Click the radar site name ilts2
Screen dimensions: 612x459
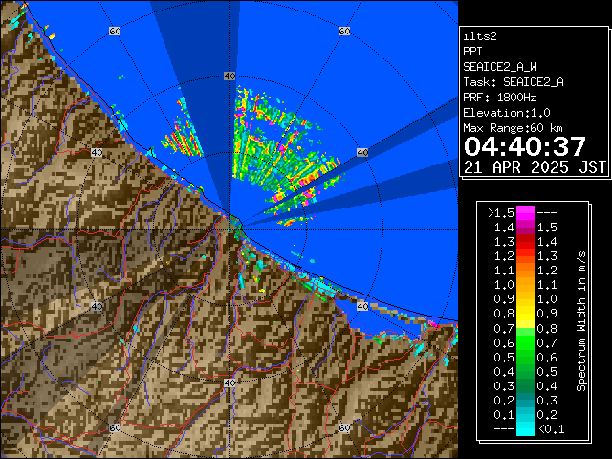click(x=480, y=36)
